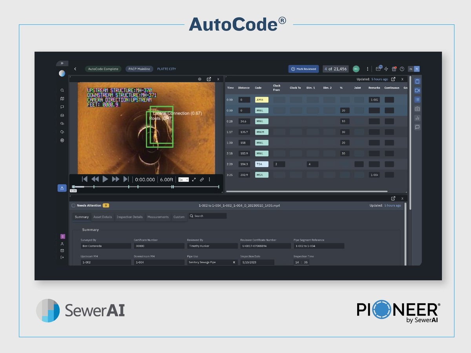
Task: Switch to the Inspection Details tab
Action: [x=130, y=217]
